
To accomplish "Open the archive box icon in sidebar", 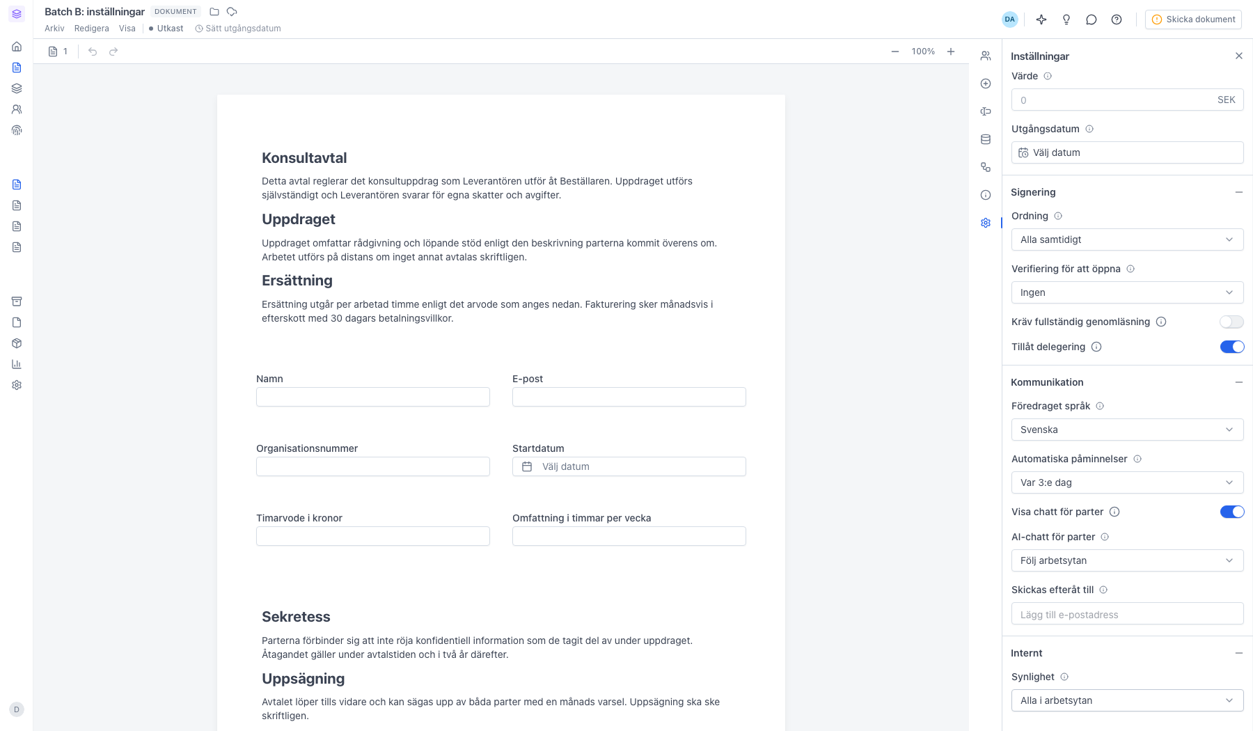I will pos(17,301).
